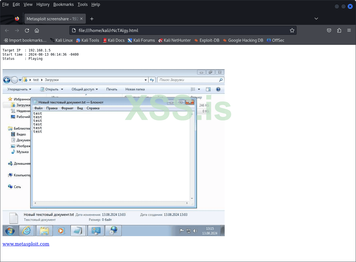Click the Import bookmarks toolbar button
This screenshot has height=262, width=356.
(x=25, y=40)
